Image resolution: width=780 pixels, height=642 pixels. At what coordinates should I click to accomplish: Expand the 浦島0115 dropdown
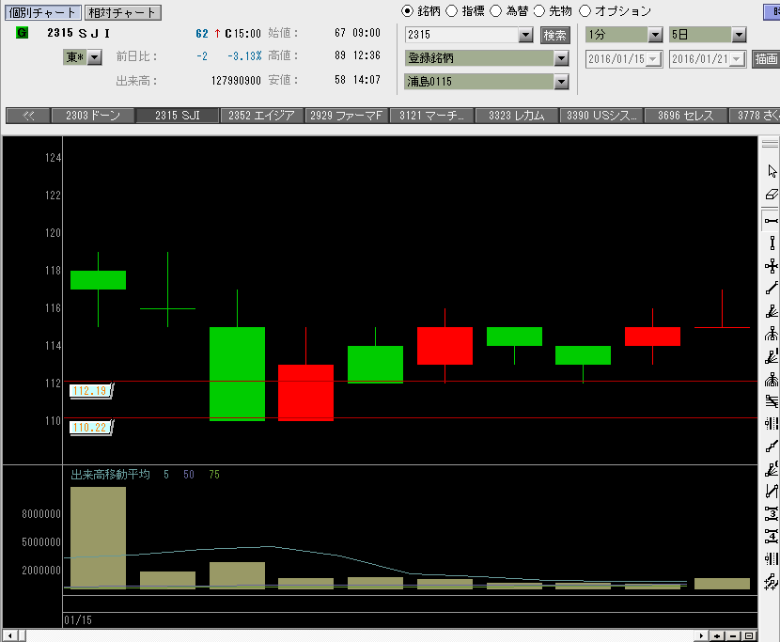(x=561, y=82)
